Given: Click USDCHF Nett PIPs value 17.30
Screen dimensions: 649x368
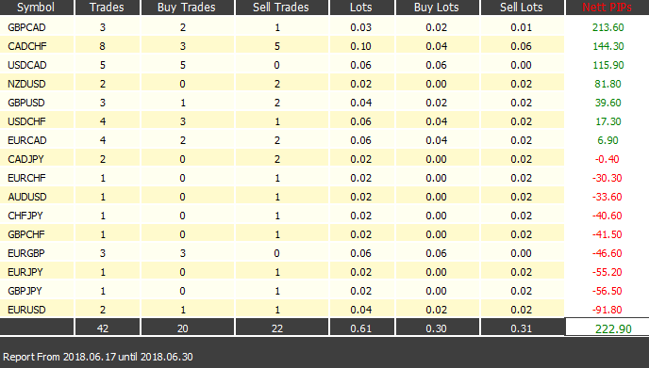Looking at the screenshot, I should tap(608, 121).
